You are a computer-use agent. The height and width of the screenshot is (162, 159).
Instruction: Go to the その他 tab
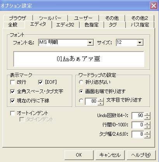tap(112, 18)
